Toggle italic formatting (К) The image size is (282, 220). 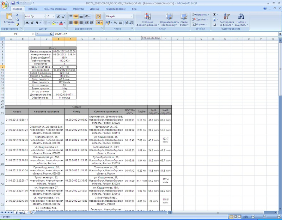pyautogui.click(x=32, y=23)
